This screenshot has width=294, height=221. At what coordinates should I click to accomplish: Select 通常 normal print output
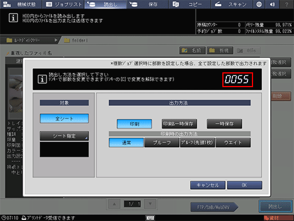pos(126,142)
